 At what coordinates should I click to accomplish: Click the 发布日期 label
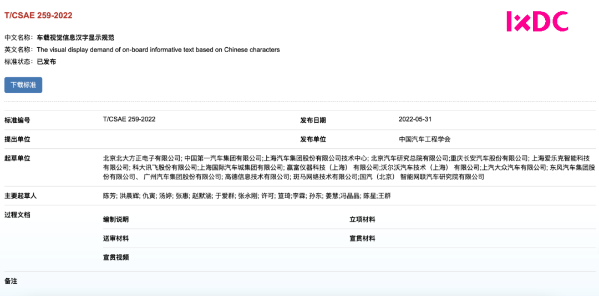pyautogui.click(x=313, y=120)
